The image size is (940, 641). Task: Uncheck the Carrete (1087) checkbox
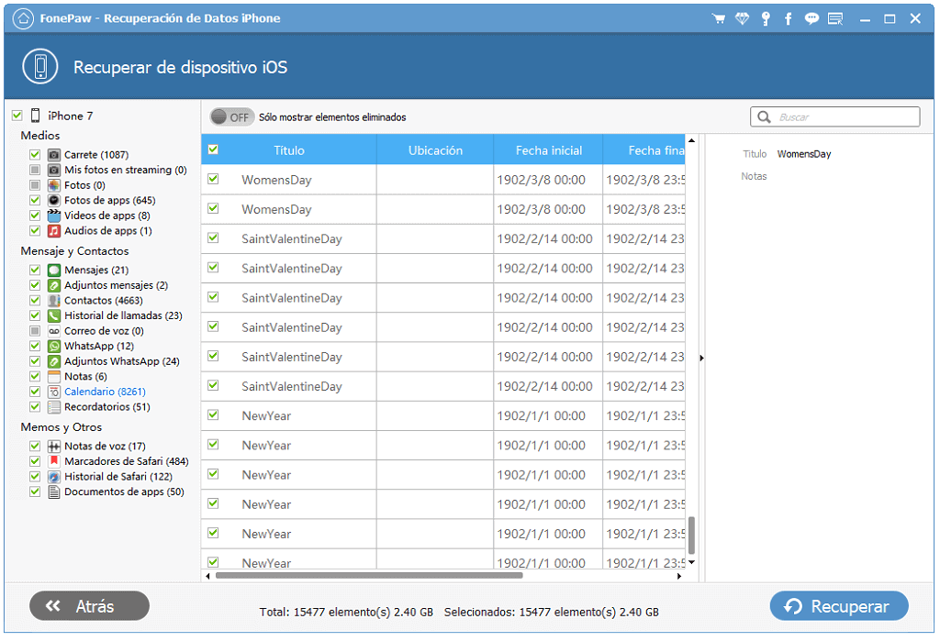[x=35, y=155]
